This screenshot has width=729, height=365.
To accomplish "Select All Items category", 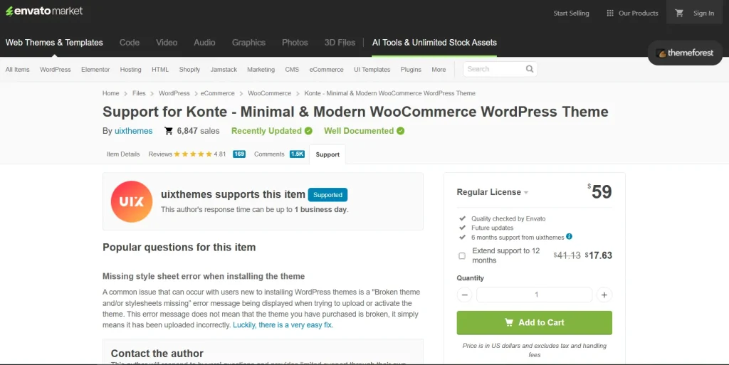I will (x=17, y=70).
